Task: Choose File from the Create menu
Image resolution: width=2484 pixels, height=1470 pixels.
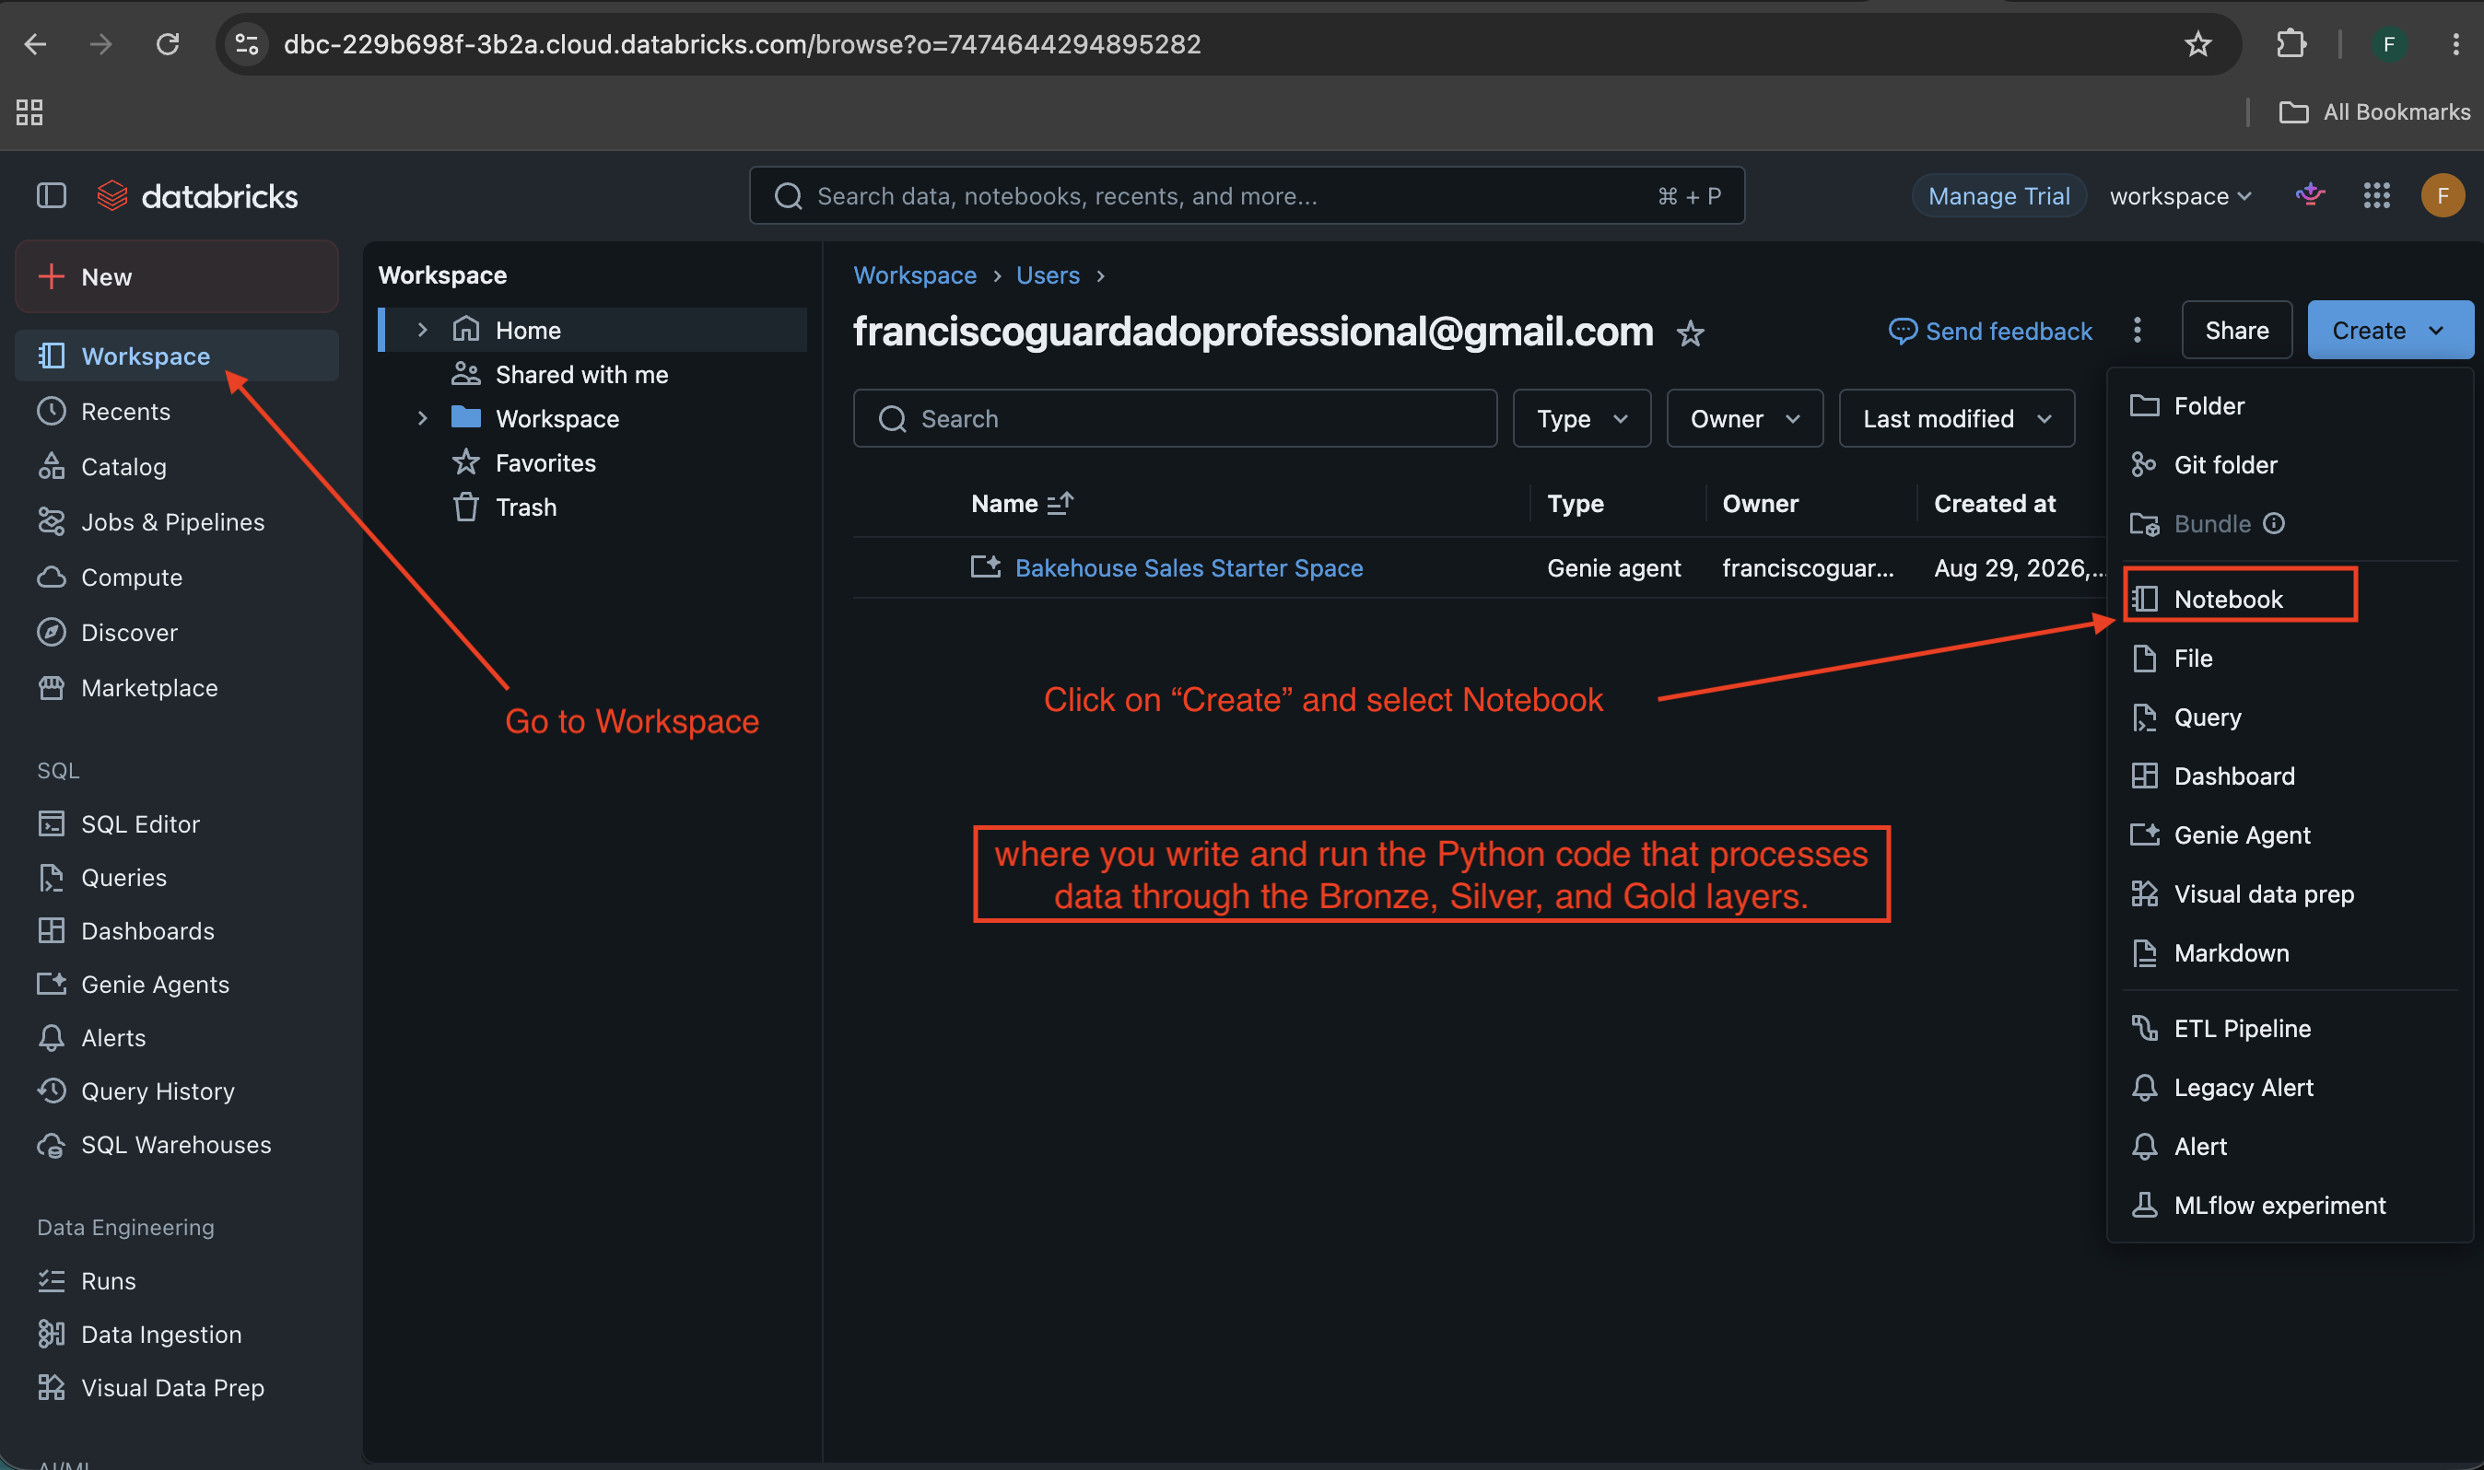Action: coord(2290,658)
